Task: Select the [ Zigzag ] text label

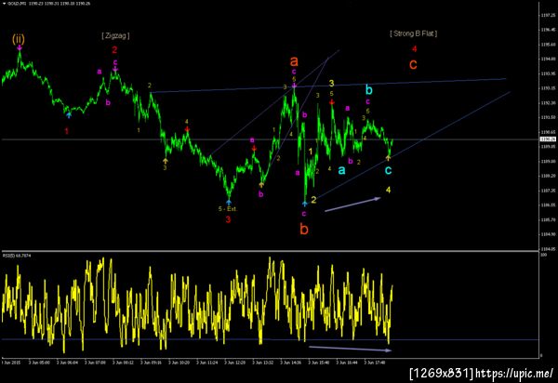Action: pos(115,35)
